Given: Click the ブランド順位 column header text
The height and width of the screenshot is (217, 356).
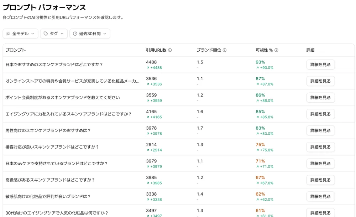Looking at the screenshot, I should 209,50.
